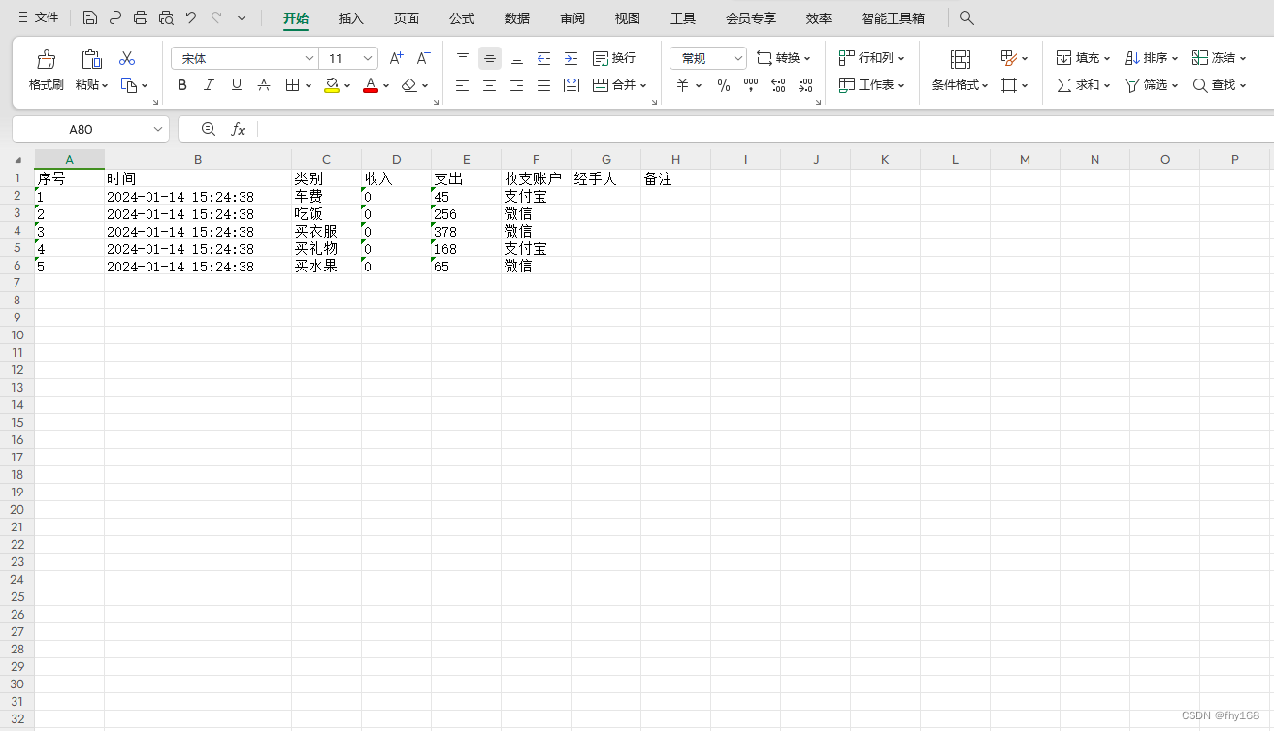Toggle underline formatting

tap(237, 85)
